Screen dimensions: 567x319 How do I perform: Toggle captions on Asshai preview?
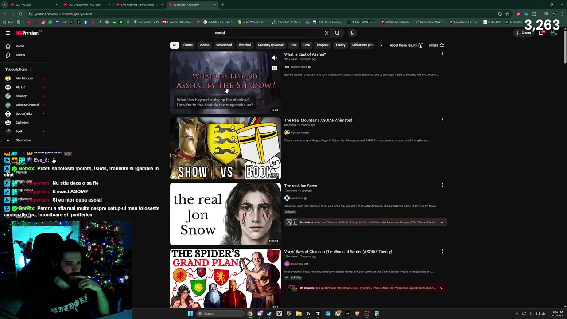click(x=275, y=69)
